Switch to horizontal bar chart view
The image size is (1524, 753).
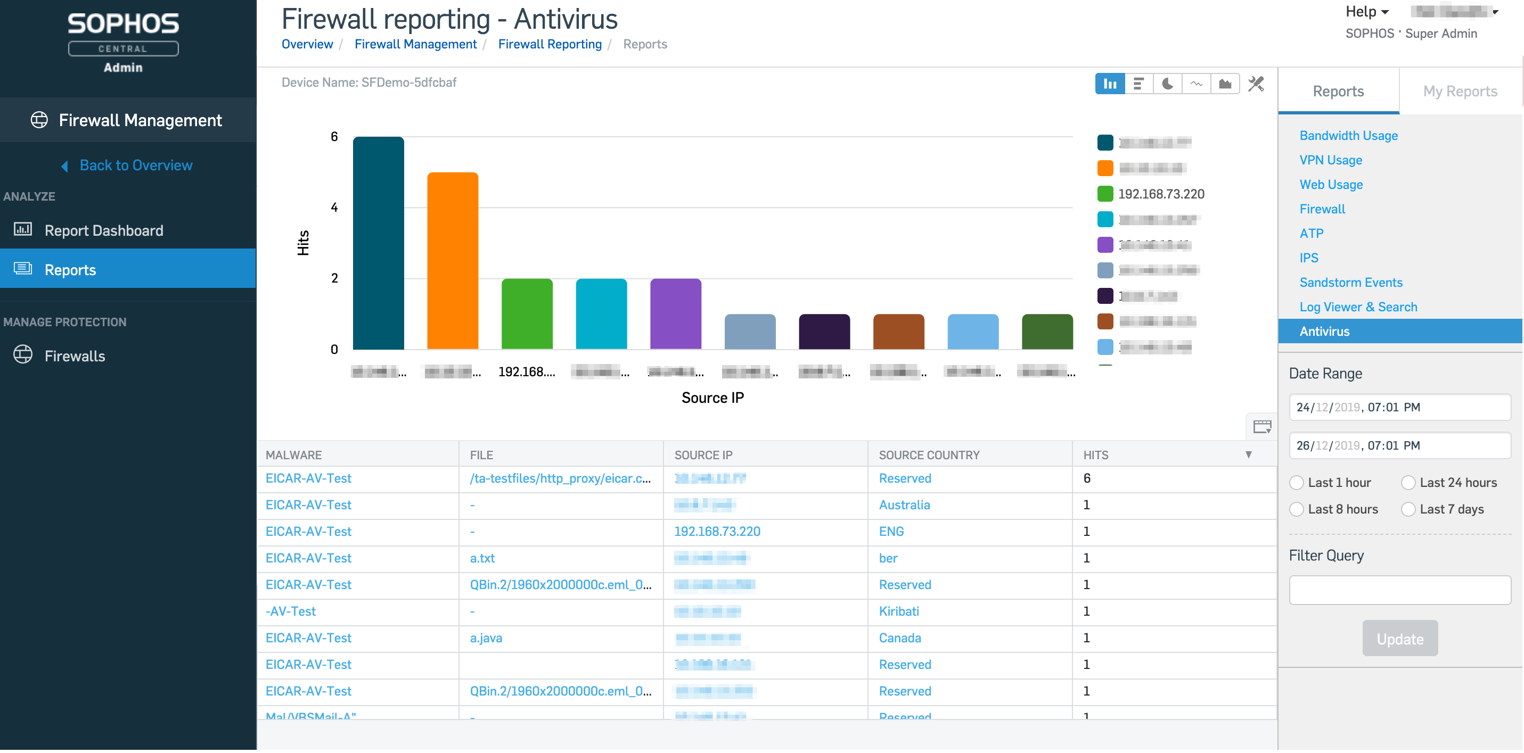coord(1138,84)
